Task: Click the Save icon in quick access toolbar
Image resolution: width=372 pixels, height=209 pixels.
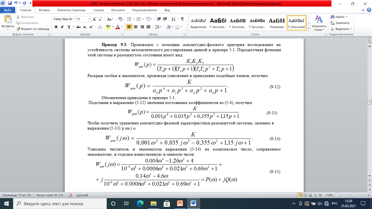Action: [10, 4]
